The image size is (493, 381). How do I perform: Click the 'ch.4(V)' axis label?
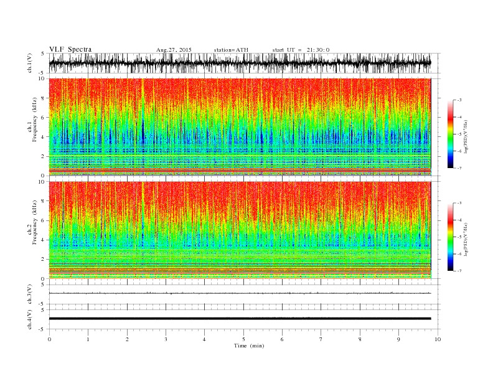tap(30, 319)
